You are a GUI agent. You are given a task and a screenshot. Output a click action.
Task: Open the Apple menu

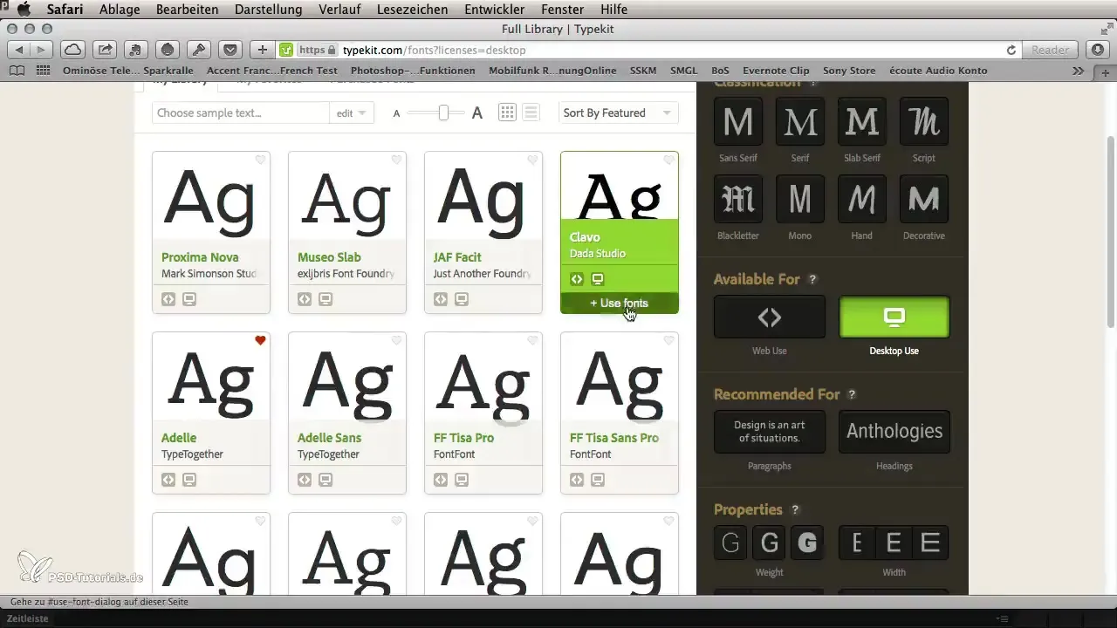[24, 10]
